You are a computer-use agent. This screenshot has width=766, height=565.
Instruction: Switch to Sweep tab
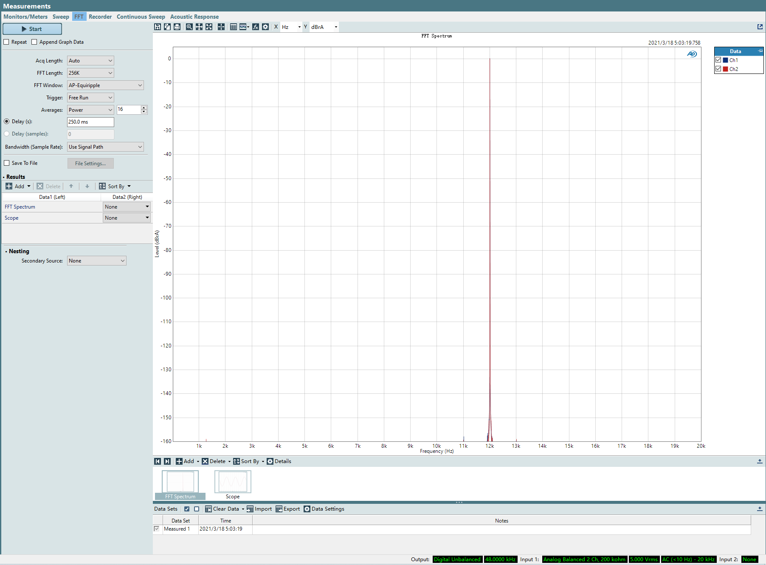click(x=61, y=17)
